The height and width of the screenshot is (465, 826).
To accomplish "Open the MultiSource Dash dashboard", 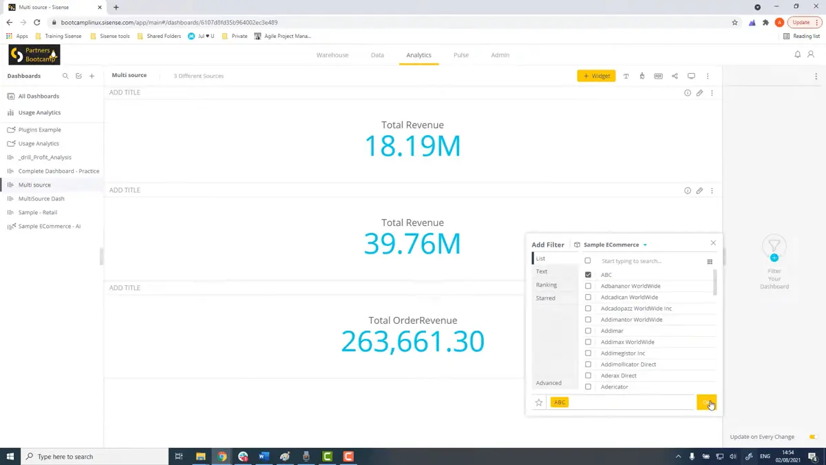I will pos(41,198).
